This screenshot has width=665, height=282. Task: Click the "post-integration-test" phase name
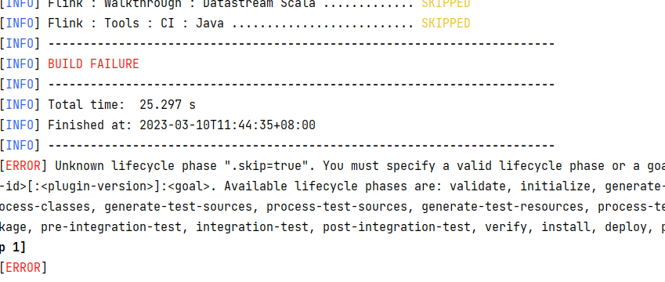pyautogui.click(x=396, y=227)
